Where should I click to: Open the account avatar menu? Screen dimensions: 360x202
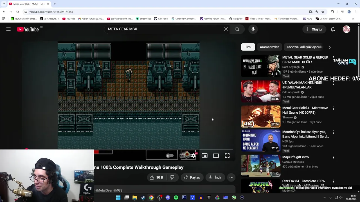(346, 29)
